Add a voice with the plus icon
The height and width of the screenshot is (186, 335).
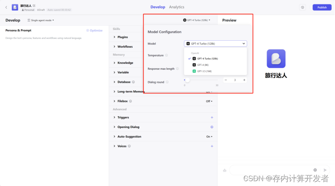coord(212,146)
